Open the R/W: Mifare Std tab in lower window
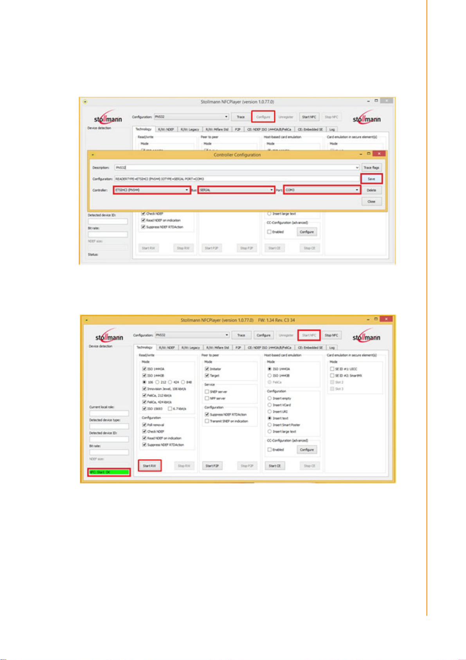Screen dimensions: 466x660 (218, 347)
